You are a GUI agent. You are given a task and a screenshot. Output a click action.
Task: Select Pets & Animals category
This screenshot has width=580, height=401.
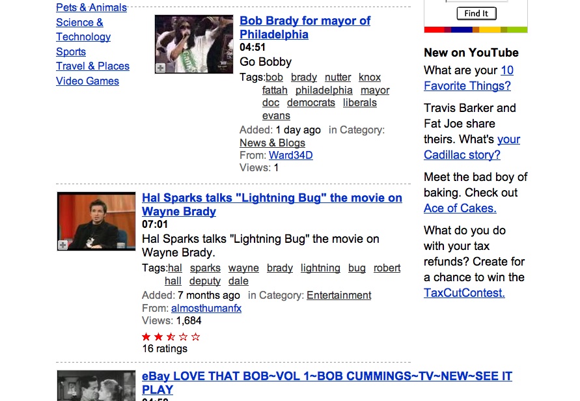point(91,8)
